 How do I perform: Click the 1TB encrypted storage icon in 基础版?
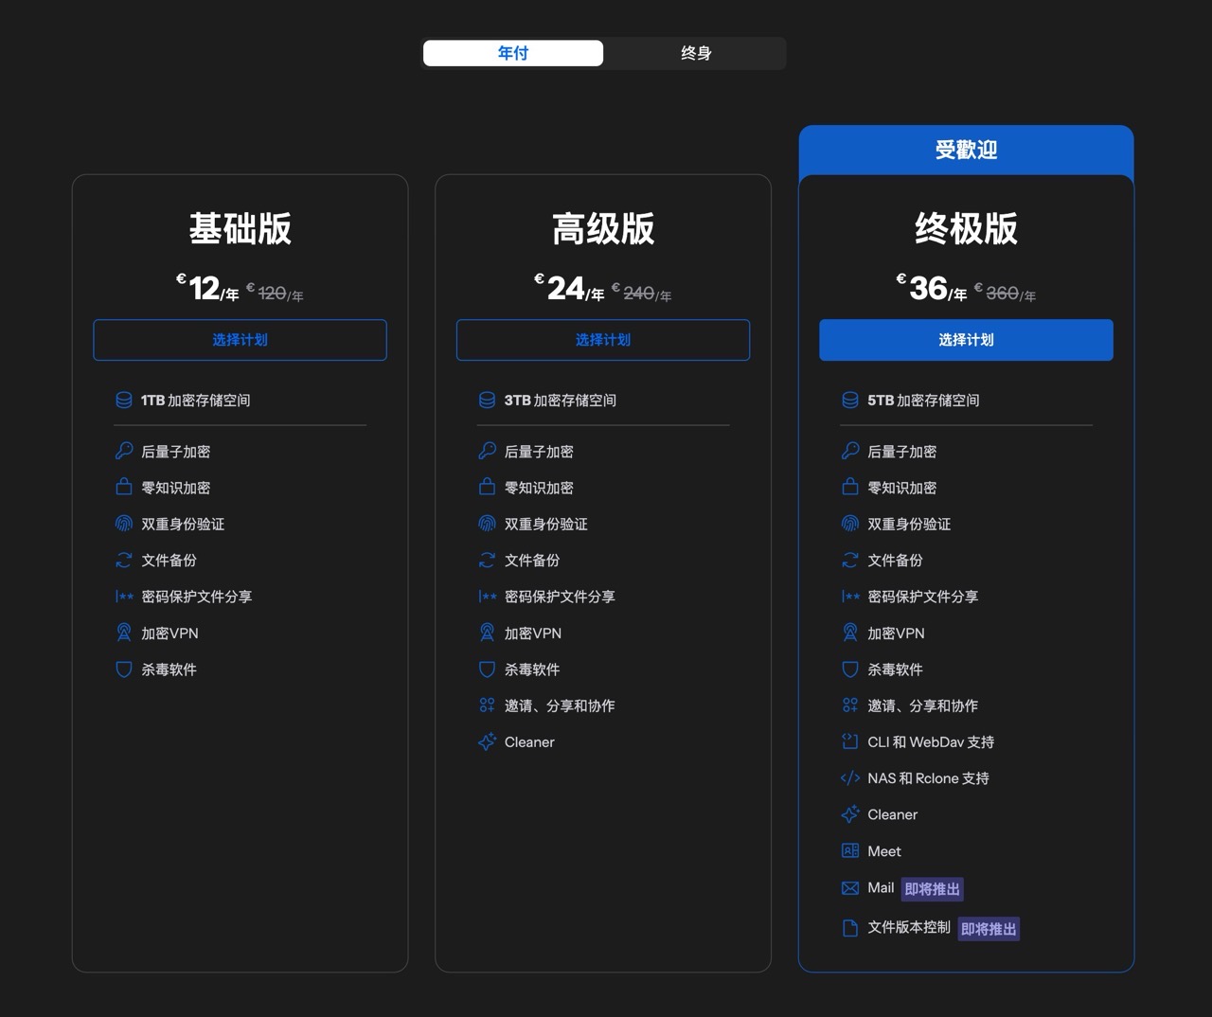pos(124,400)
